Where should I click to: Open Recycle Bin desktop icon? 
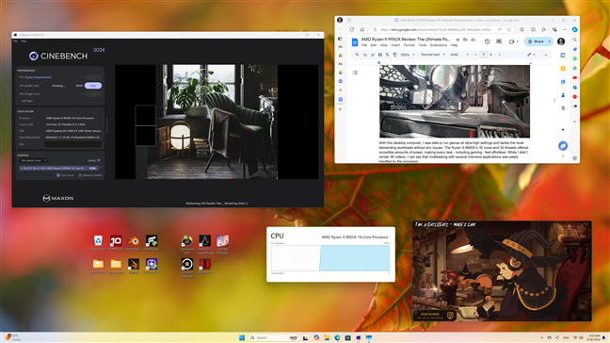point(98,242)
